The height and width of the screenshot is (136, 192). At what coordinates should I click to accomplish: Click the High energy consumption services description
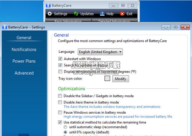pos(118,117)
